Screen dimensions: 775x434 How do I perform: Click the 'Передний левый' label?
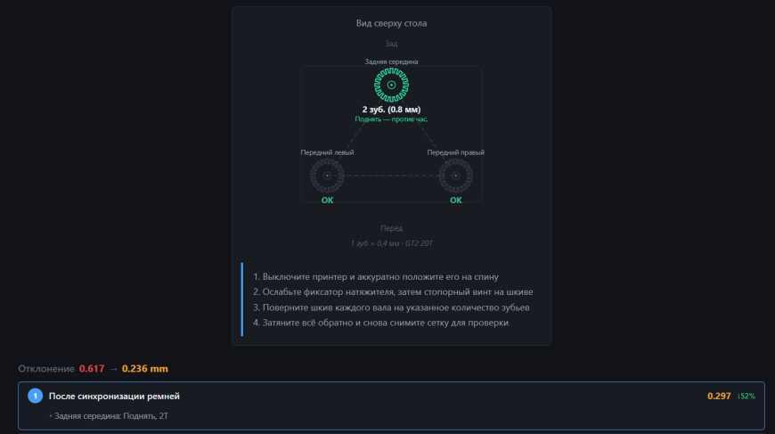click(x=327, y=152)
